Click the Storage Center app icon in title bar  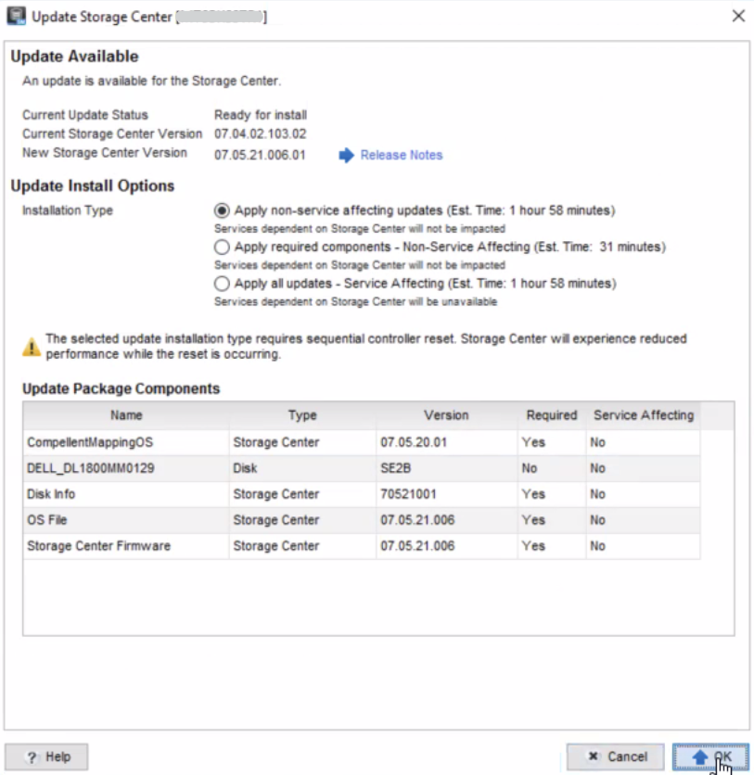16,16
